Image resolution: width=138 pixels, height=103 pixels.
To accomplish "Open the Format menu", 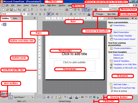I will pyautogui.click(x=34, y=5).
